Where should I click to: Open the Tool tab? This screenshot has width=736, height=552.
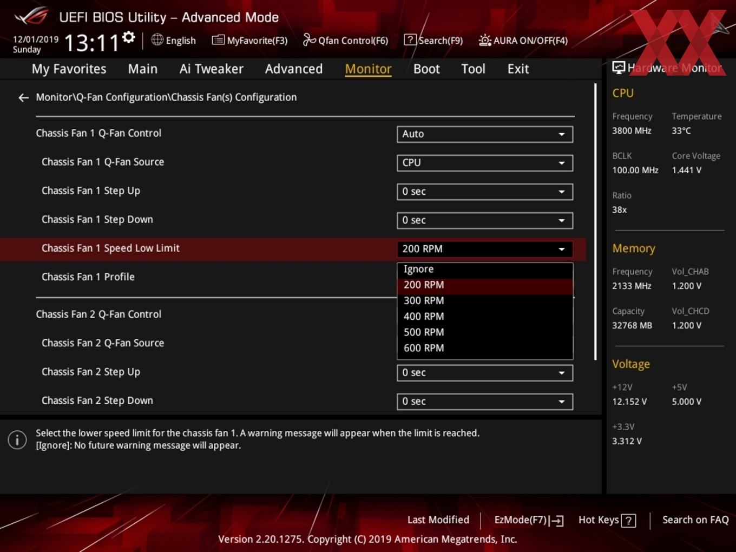point(473,69)
